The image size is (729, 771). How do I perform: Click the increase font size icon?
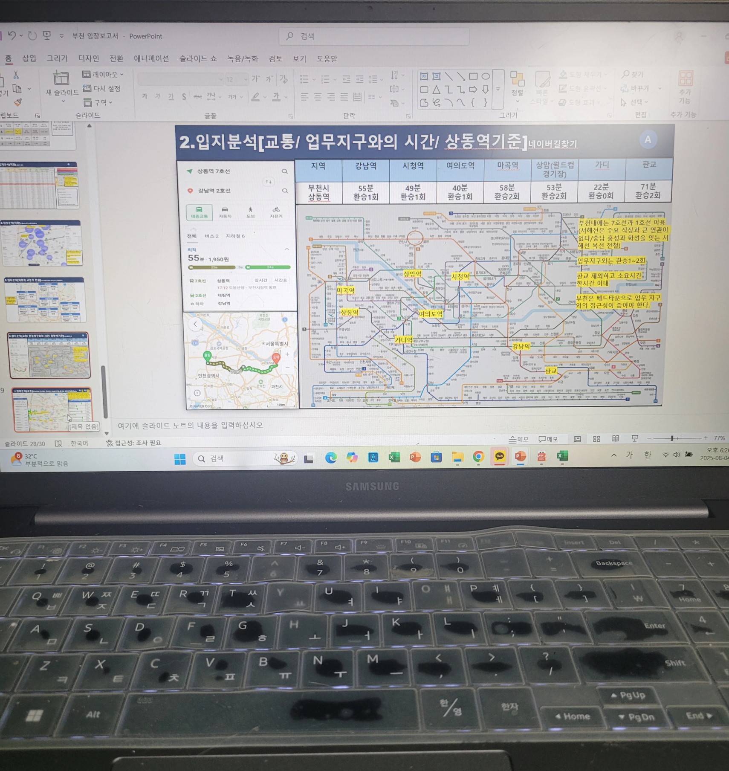[x=255, y=79]
